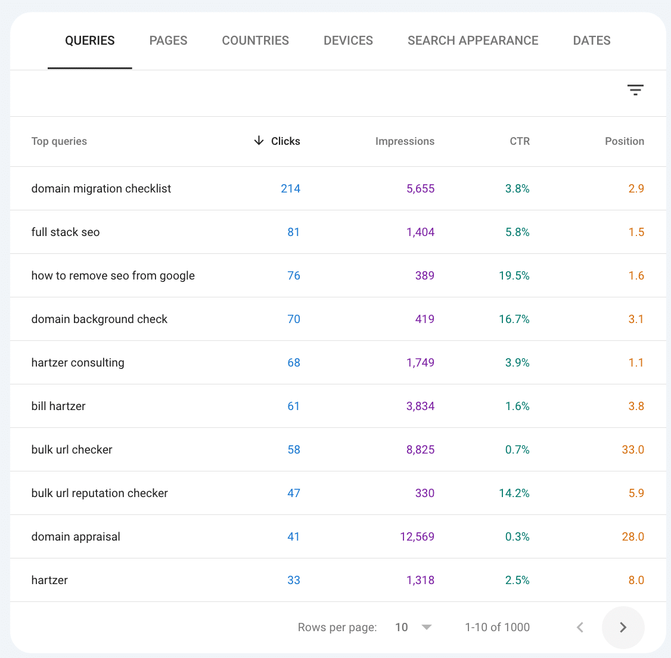
Task: Open the filter rows icon
Action: (635, 90)
